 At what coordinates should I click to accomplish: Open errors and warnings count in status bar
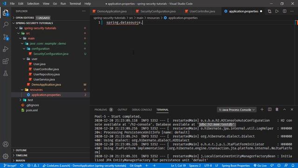pyautogui.click(x=33, y=166)
